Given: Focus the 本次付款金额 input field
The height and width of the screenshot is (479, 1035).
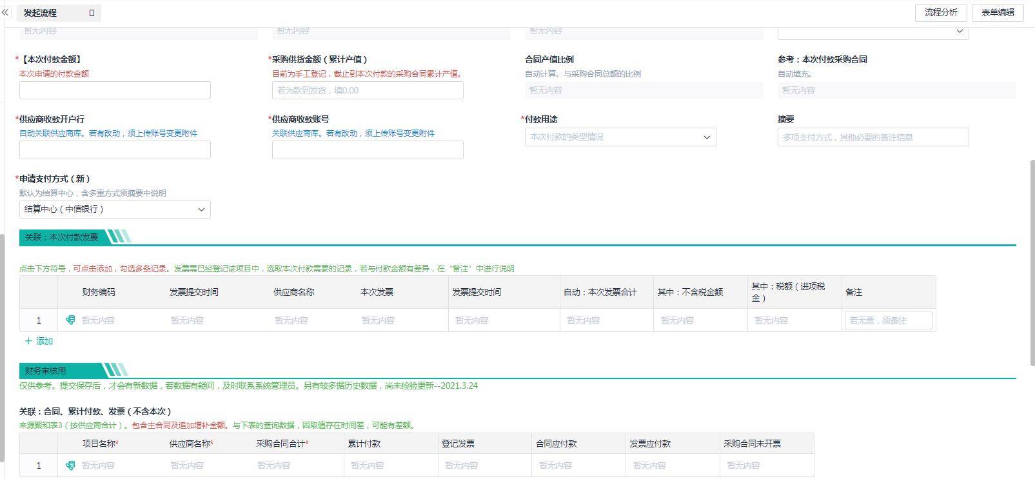Looking at the screenshot, I should (x=115, y=90).
